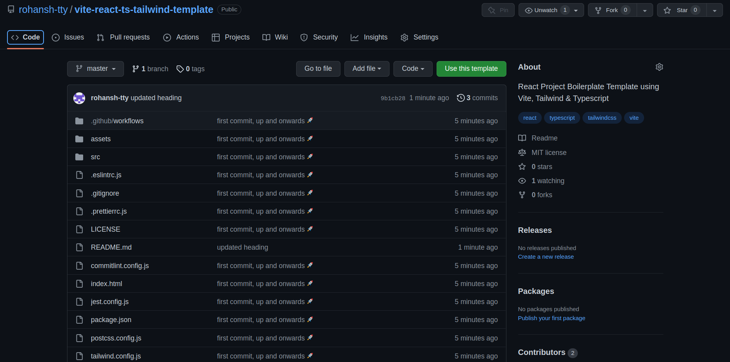The height and width of the screenshot is (362, 730).
Task: Click the file icon for .eslintrc.js
Action: tap(79, 175)
